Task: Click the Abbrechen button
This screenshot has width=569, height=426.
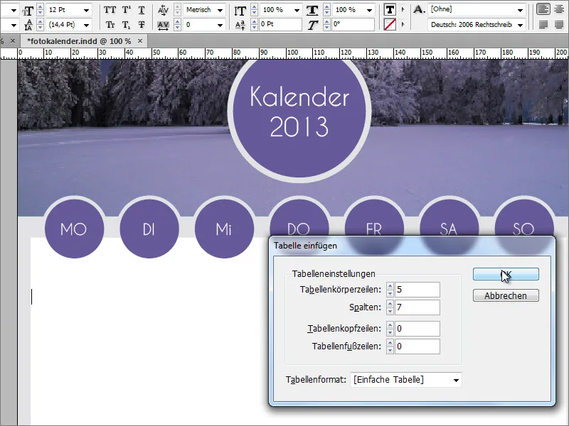Action: point(506,295)
